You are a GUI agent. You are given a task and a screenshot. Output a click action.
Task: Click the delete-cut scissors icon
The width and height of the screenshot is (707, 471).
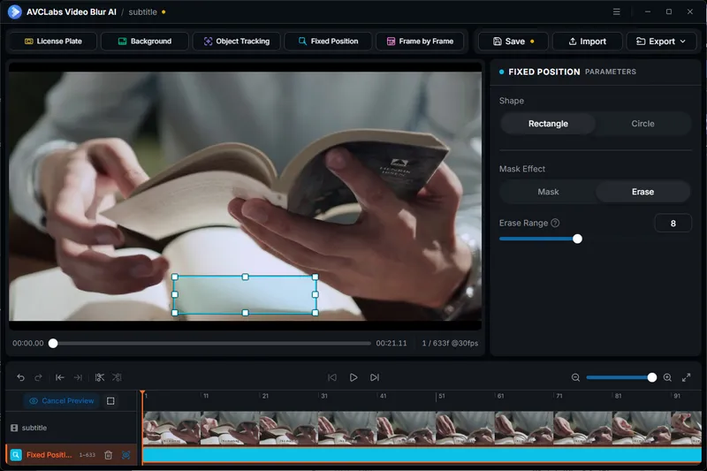point(117,377)
